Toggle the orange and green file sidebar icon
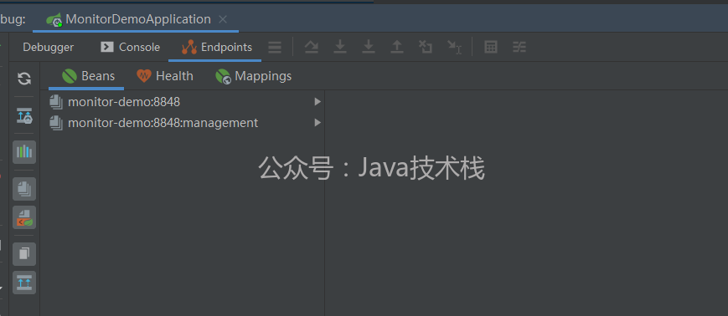This screenshot has width=728, height=316. (x=24, y=217)
